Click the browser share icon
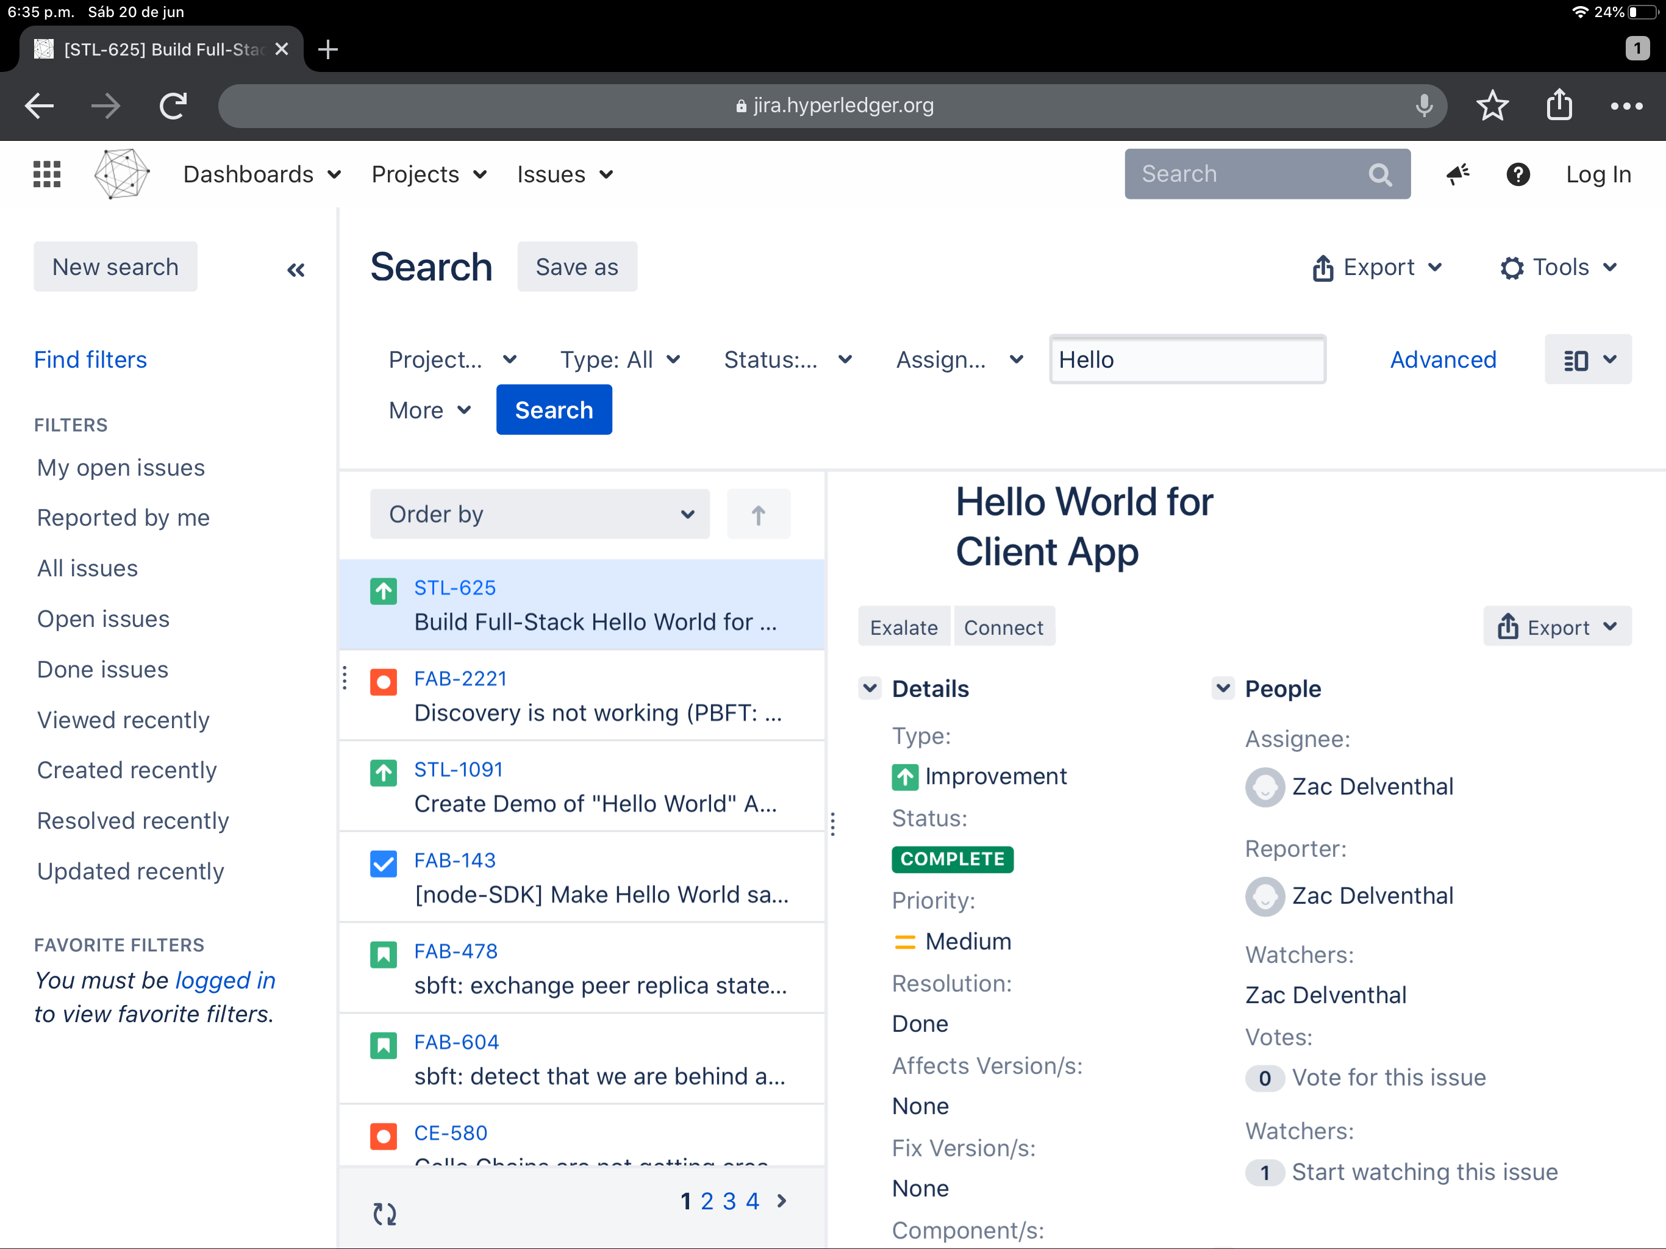This screenshot has height=1249, width=1666. click(1559, 106)
